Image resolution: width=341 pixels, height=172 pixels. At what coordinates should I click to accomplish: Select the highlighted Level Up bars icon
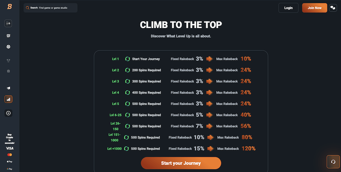(9, 99)
